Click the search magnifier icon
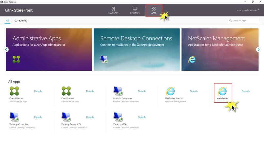 pyautogui.click(x=230, y=21)
